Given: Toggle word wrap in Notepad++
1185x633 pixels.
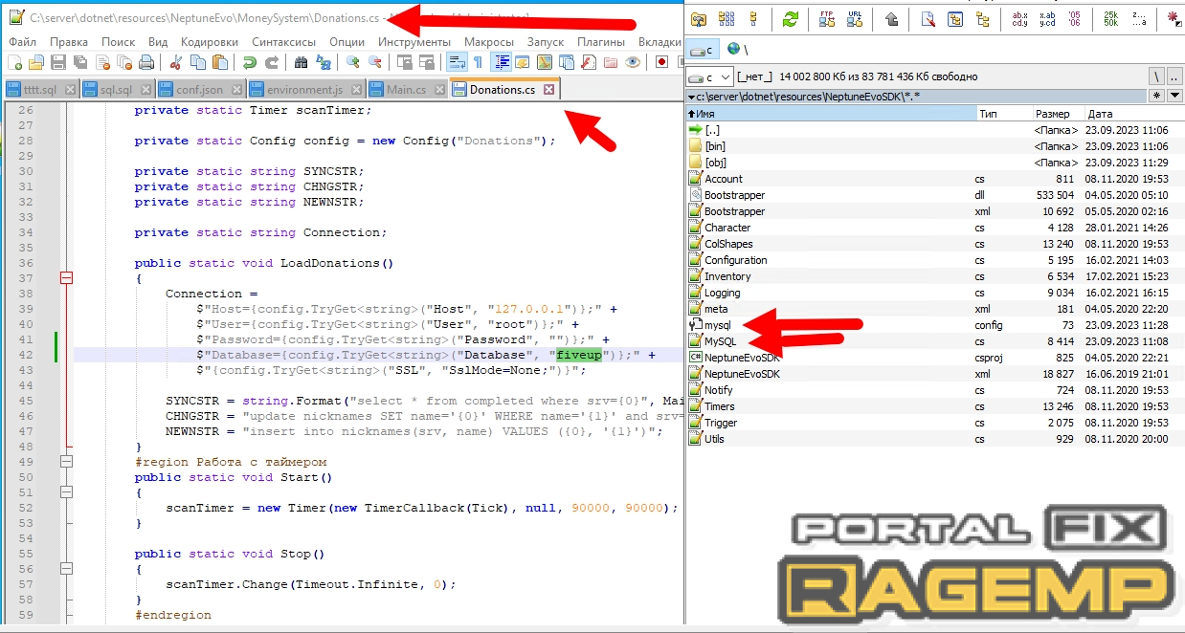Looking at the screenshot, I should coord(456,62).
